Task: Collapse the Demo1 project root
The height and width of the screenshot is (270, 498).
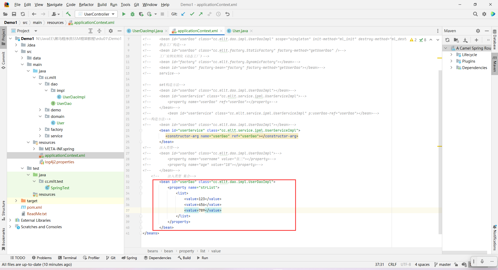Action: [10, 38]
